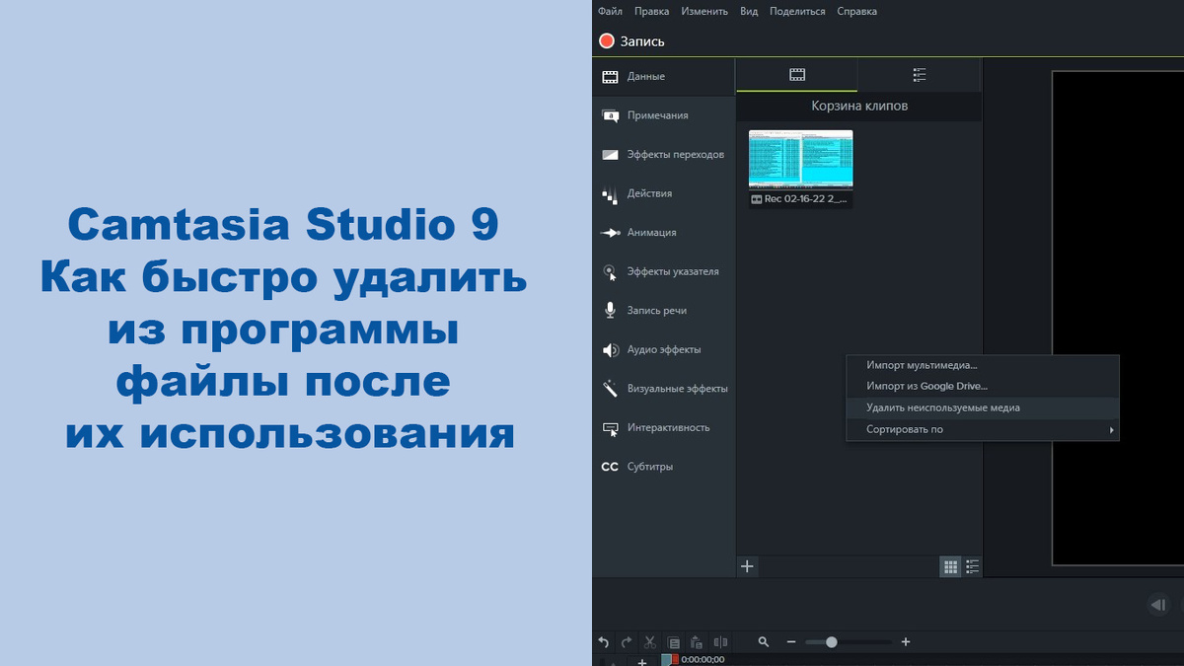Switch media bin to thumbnail grid view
This screenshot has width=1184, height=666.
(950, 566)
